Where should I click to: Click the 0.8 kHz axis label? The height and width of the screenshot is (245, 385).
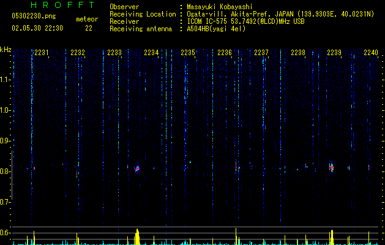tap(6, 171)
